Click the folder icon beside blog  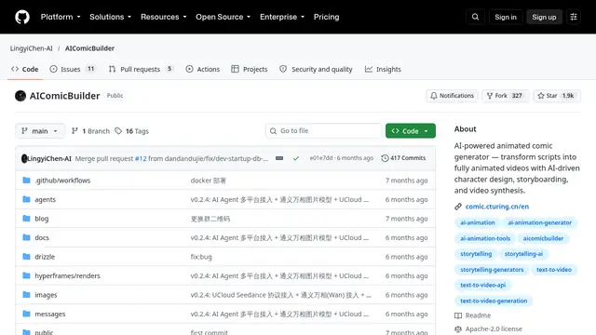[x=26, y=219]
